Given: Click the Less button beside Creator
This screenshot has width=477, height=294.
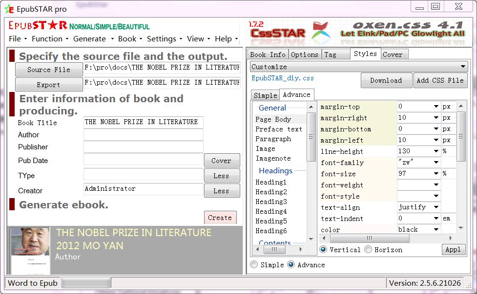Looking at the screenshot, I should coord(222,191).
